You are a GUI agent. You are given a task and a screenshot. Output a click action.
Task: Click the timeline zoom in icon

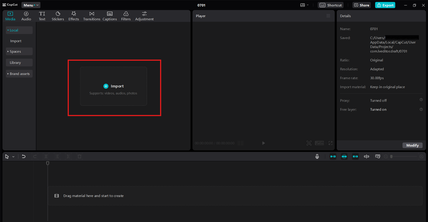click(x=421, y=156)
